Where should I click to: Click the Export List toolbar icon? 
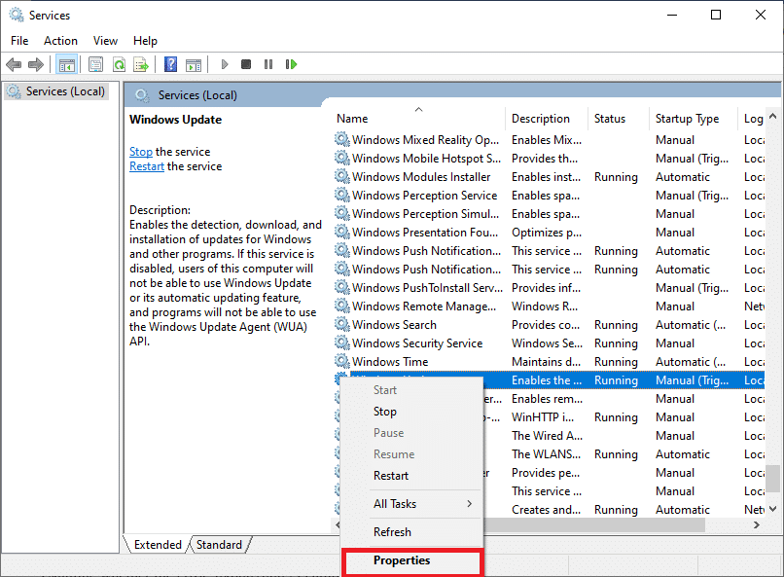coord(142,64)
